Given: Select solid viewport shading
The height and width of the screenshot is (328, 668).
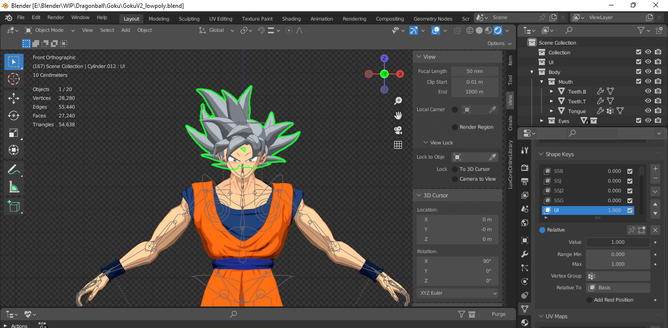Looking at the screenshot, I should [479, 30].
